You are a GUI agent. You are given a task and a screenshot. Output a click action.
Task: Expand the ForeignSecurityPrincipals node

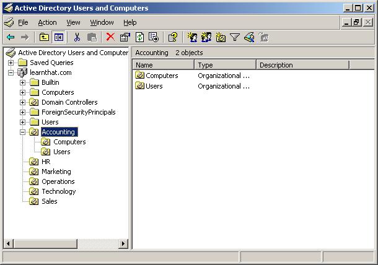[22, 112]
